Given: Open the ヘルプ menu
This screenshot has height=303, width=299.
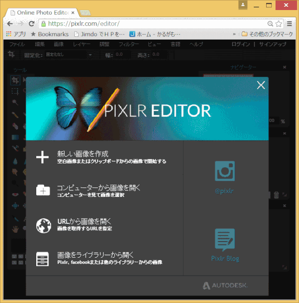Looking at the screenshot, I should (196, 45).
